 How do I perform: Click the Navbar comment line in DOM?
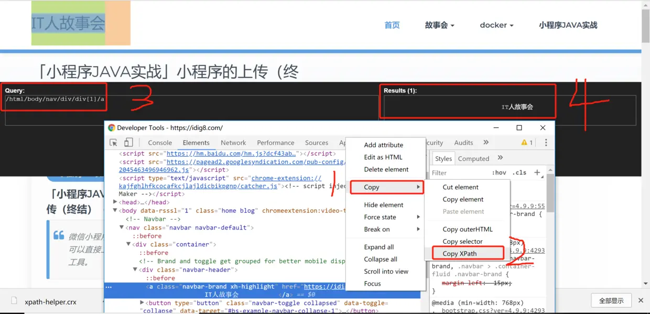pyautogui.click(x=153, y=219)
